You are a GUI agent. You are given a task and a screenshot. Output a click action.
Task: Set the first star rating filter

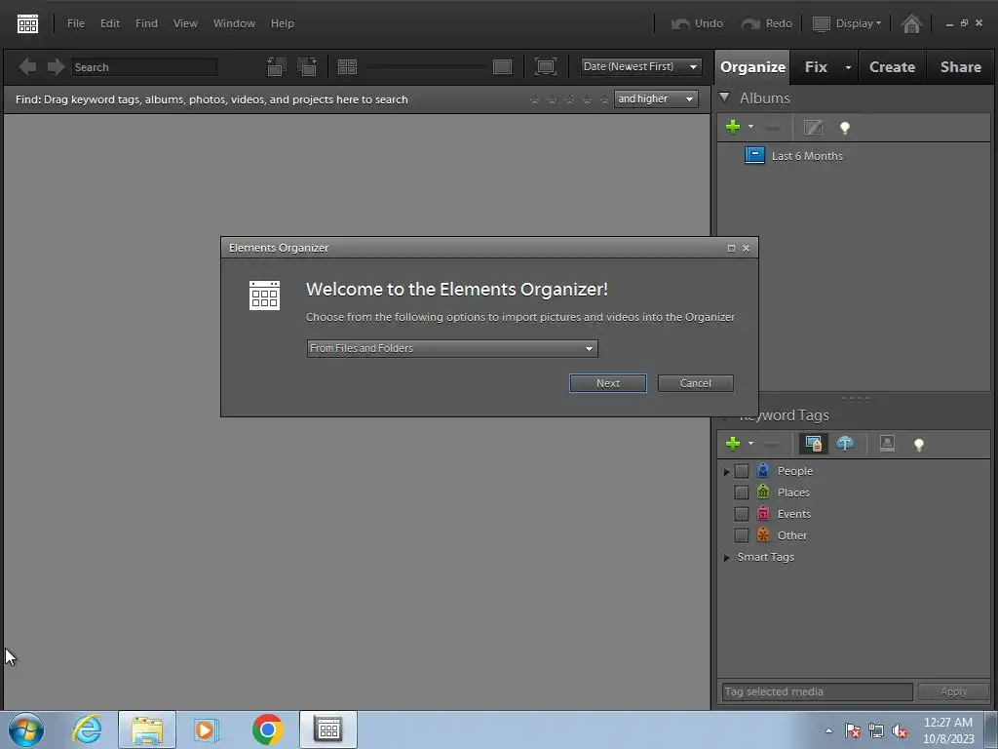coord(535,99)
